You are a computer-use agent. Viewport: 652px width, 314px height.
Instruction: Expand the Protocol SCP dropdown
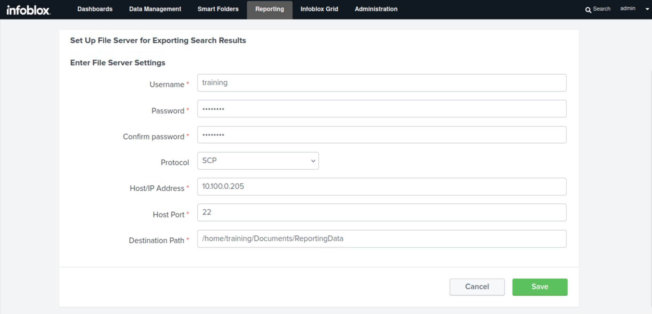(x=258, y=161)
